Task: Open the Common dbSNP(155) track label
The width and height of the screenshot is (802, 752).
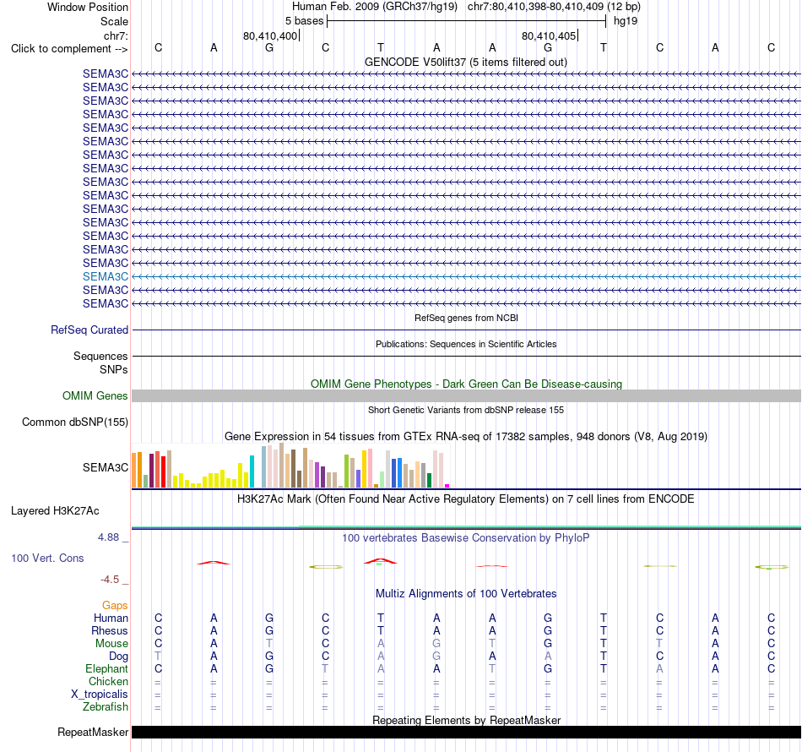Action: coord(74,422)
